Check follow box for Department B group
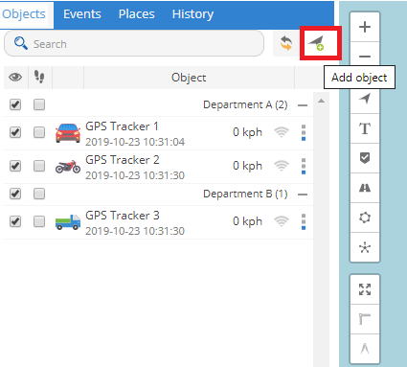Viewport: 407px width, 367px height. click(39, 194)
